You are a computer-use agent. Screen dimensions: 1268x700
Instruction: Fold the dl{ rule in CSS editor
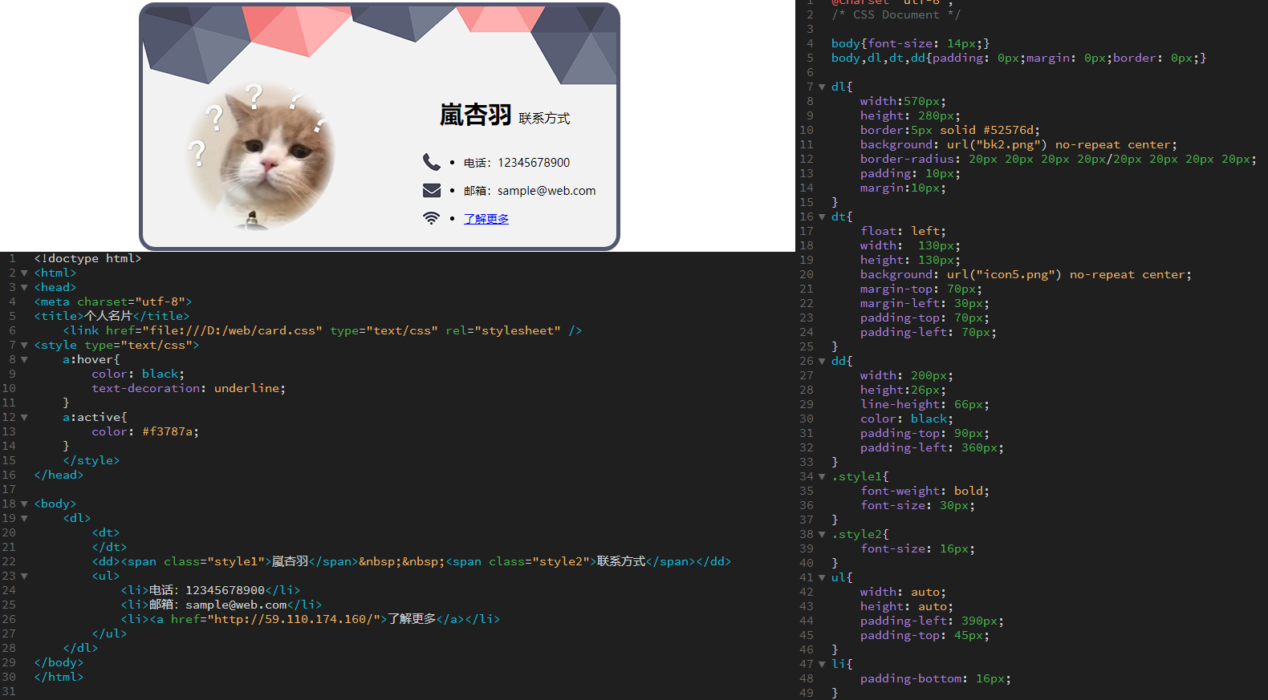822,87
